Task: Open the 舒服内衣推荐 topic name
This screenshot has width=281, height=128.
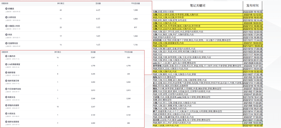Action: [14, 105]
